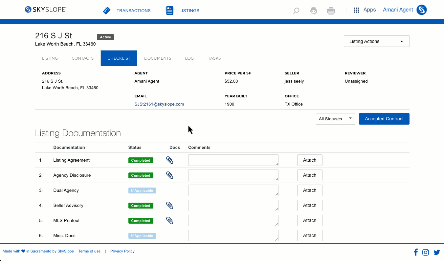Focus Agency Disclosure comments box
The width and height of the screenshot is (444, 261).
[233, 175]
